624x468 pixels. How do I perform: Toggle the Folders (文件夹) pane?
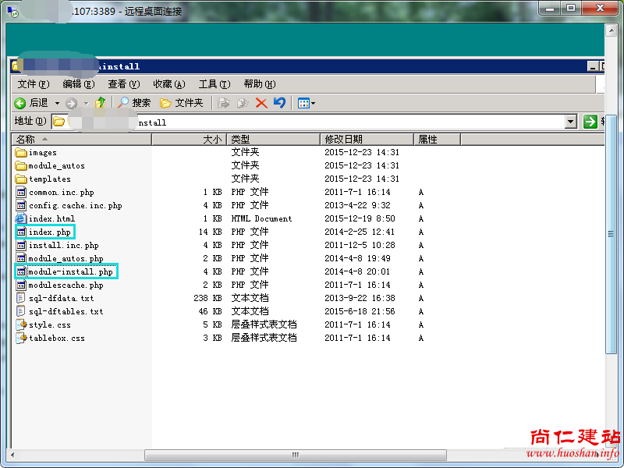pyautogui.click(x=181, y=103)
